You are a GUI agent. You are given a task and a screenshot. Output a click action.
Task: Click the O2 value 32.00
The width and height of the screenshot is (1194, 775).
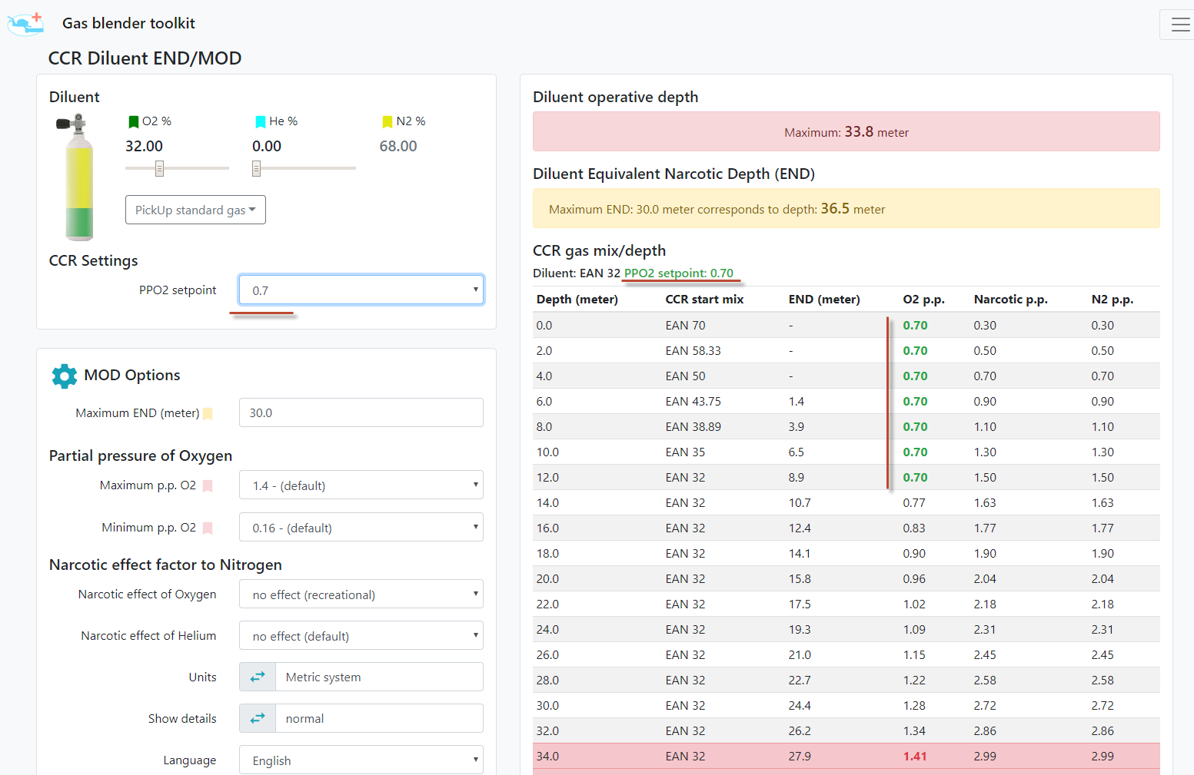click(x=144, y=146)
